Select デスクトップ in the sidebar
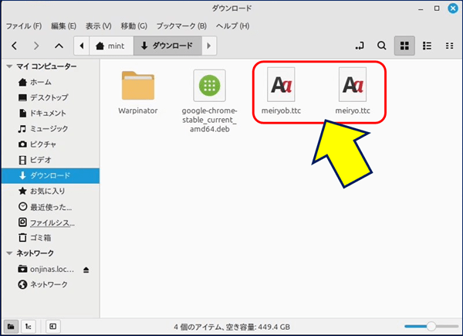 click(50, 97)
